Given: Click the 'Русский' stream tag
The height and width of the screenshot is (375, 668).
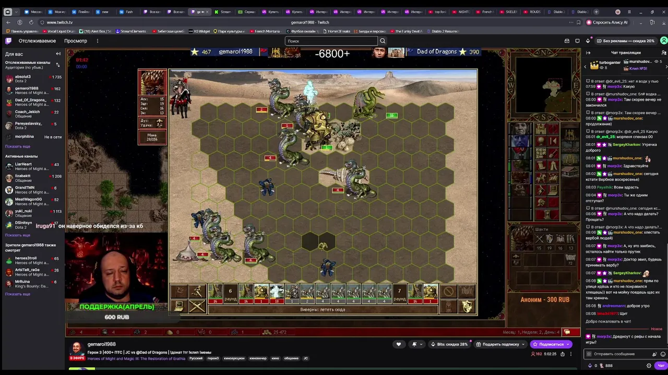Looking at the screenshot, I should 196,358.
